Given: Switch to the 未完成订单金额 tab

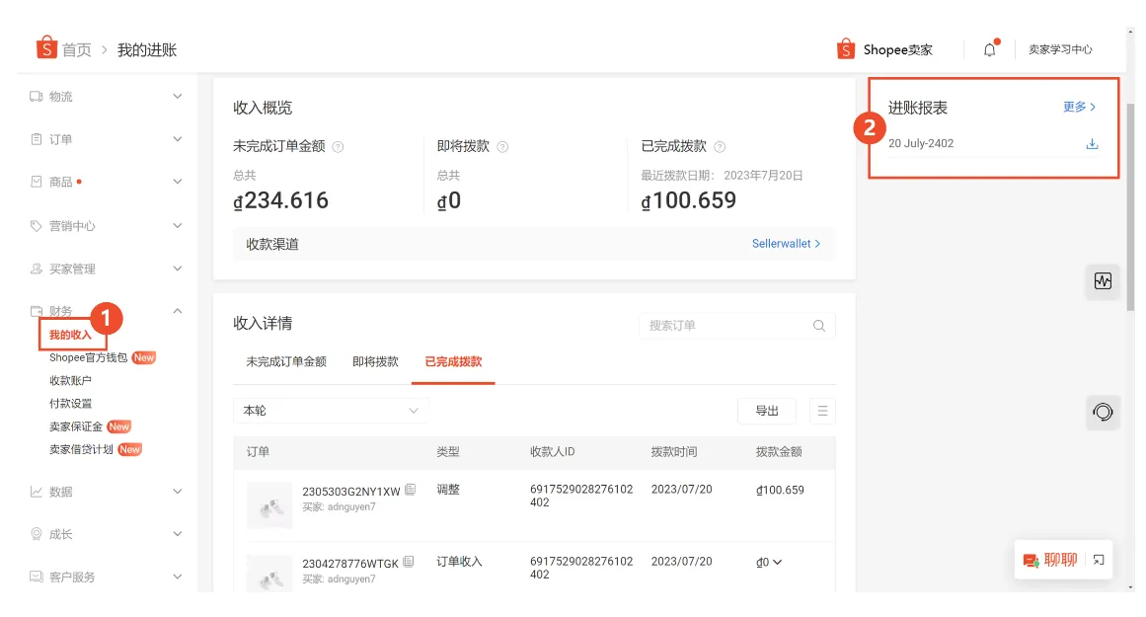Looking at the screenshot, I should 285,362.
